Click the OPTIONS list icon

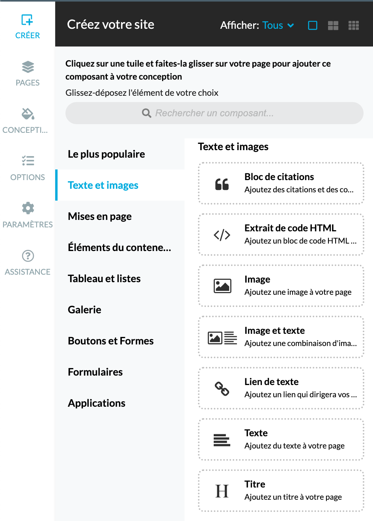pyautogui.click(x=27, y=161)
